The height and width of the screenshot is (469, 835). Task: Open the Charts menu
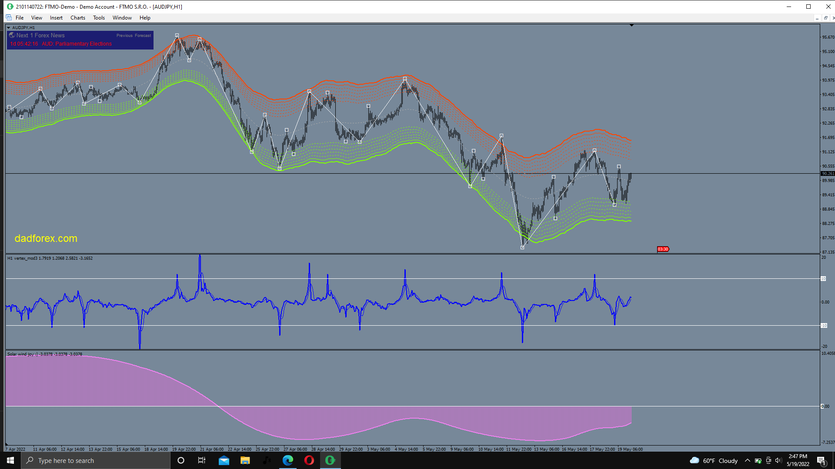[78, 18]
